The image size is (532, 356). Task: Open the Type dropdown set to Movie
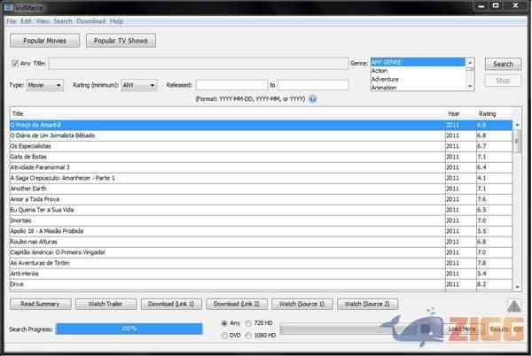(45, 85)
